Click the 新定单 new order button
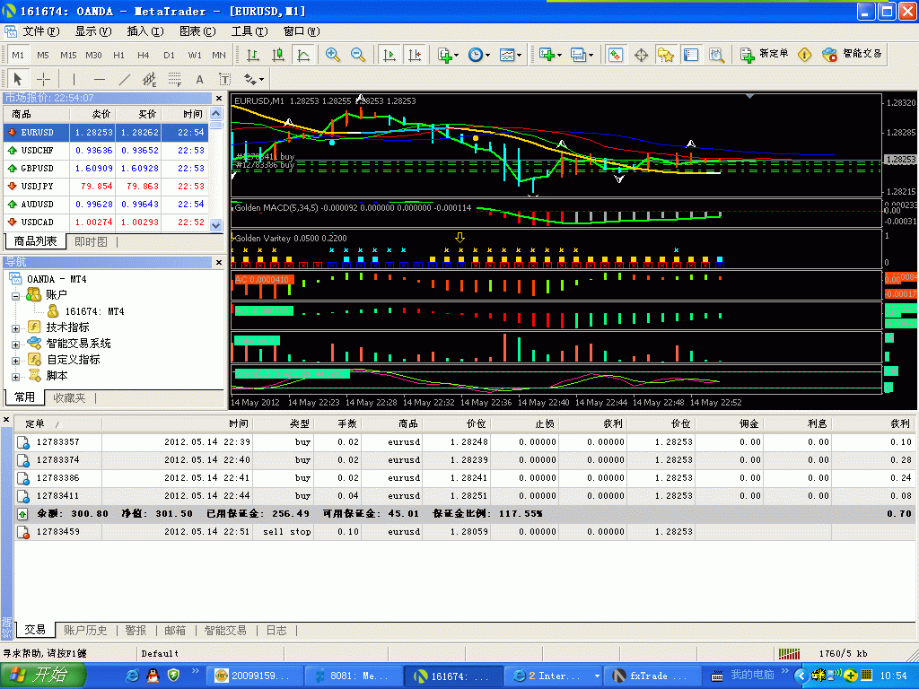Image resolution: width=919 pixels, height=689 pixels. point(764,54)
